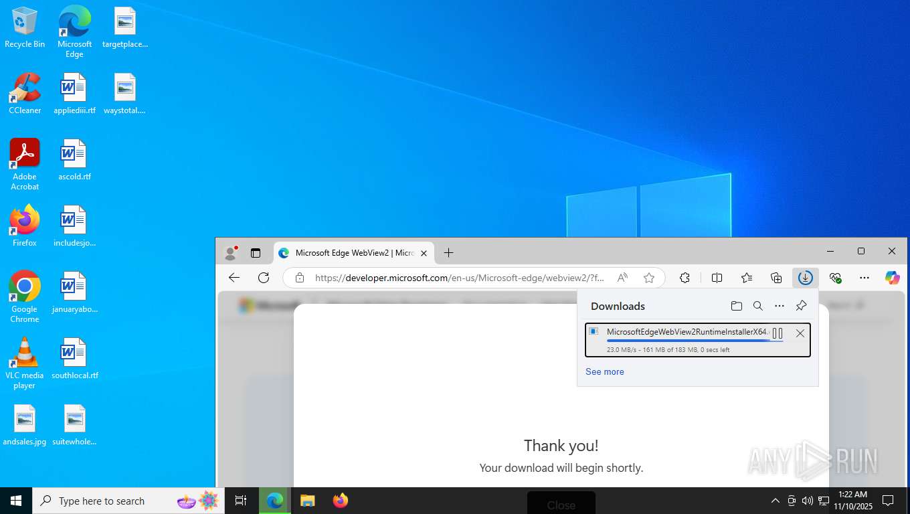Switch to Microsoft Edge on the taskbar

(274, 501)
